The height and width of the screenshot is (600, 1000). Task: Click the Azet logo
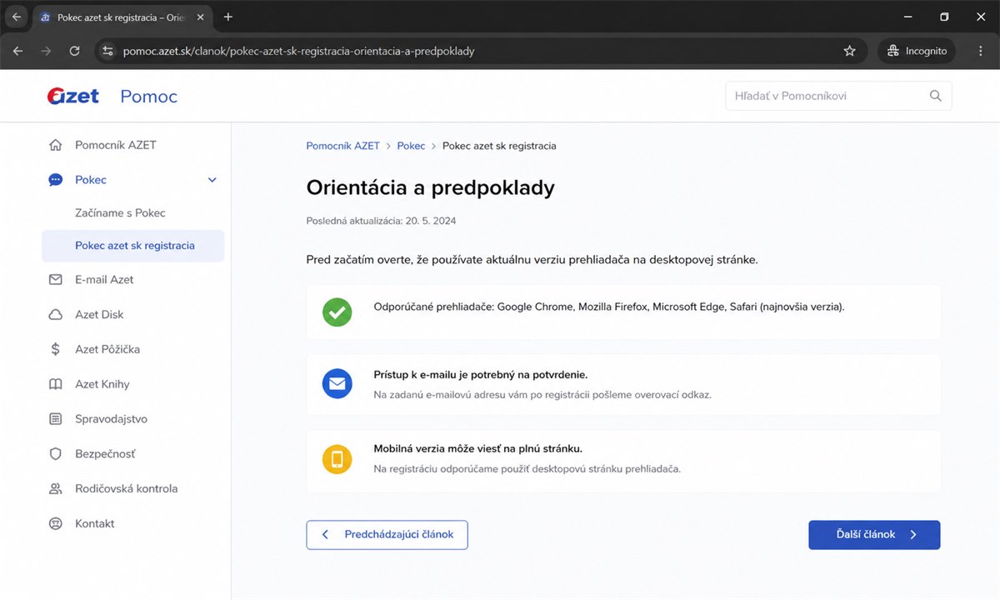(73, 96)
